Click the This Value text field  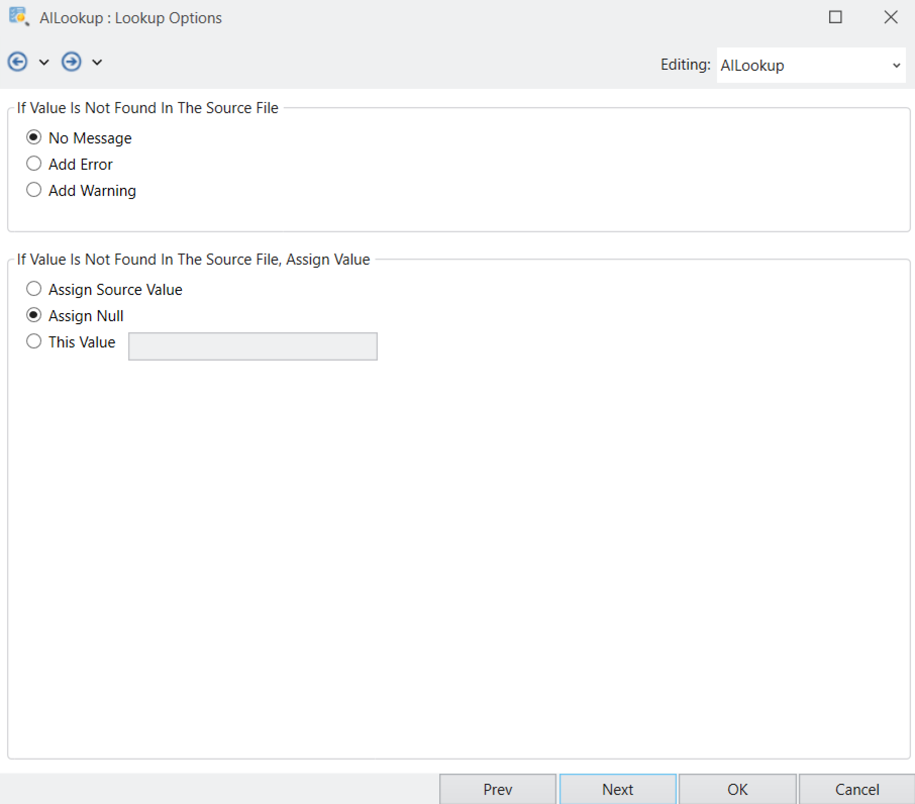coord(253,346)
